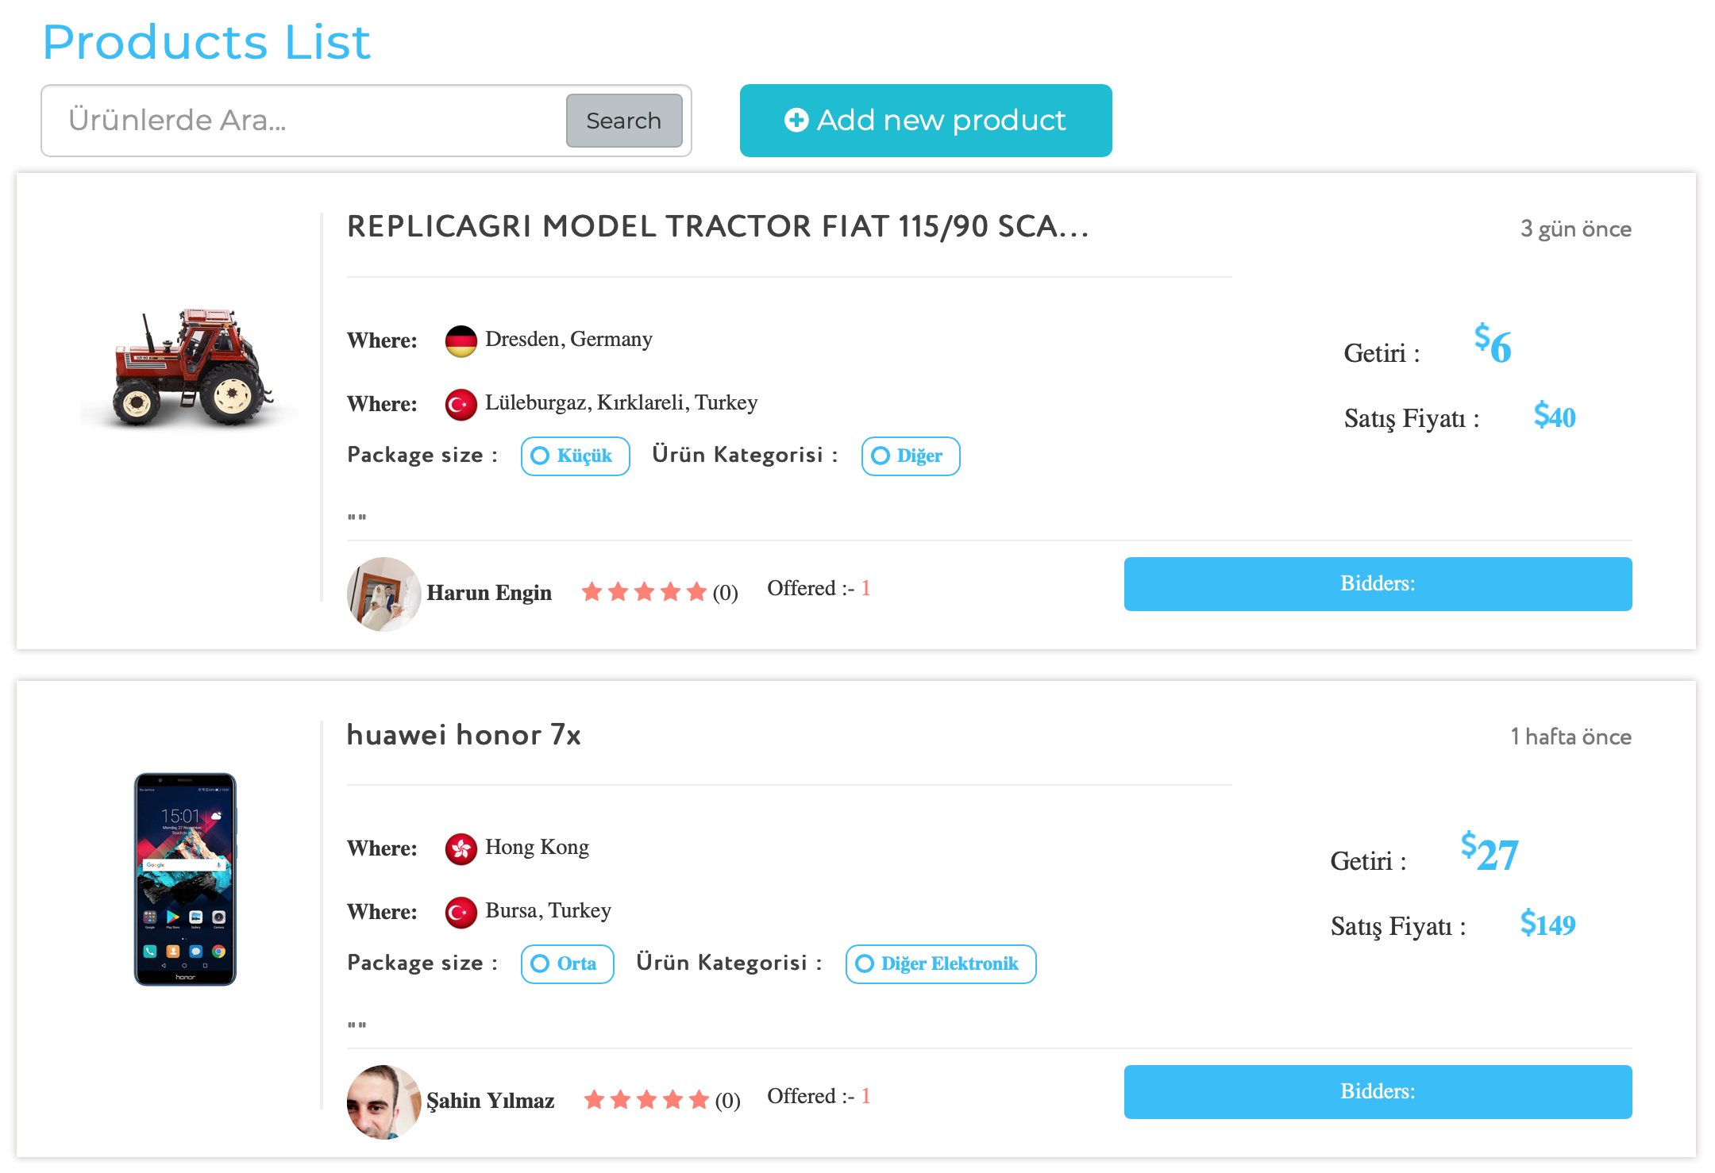Viewport: 1715px width, 1173px height.
Task: Open Bidders for the Huawei Honor 7x
Action: (1377, 1091)
